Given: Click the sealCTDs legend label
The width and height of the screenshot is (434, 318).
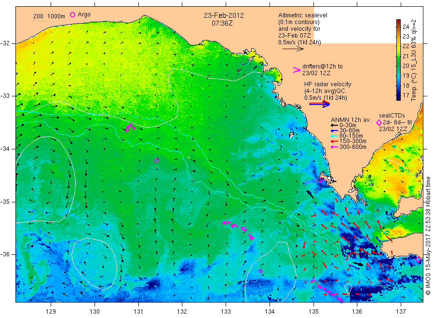Looking at the screenshot, I should 392,116.
